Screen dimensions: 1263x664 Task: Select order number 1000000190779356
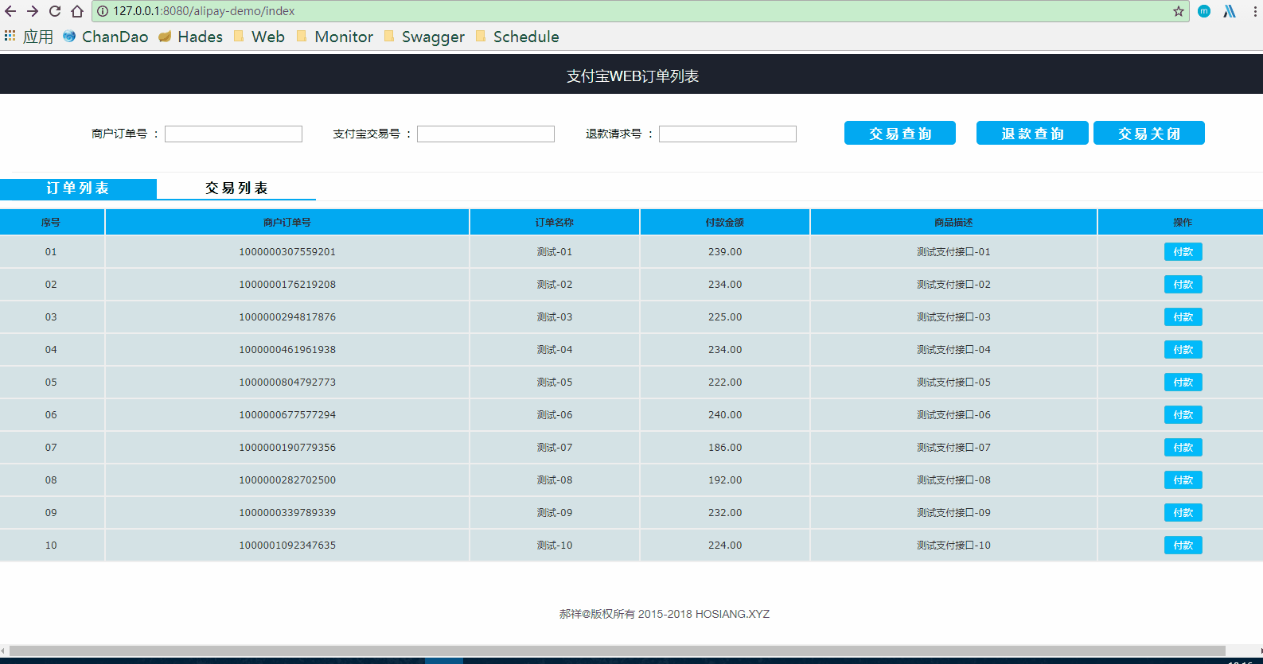tap(287, 448)
